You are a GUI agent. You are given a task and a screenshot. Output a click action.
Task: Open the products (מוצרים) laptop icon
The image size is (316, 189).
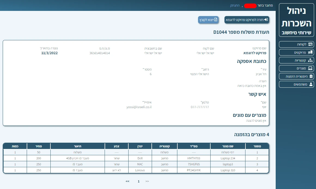pyautogui.click(x=310, y=68)
